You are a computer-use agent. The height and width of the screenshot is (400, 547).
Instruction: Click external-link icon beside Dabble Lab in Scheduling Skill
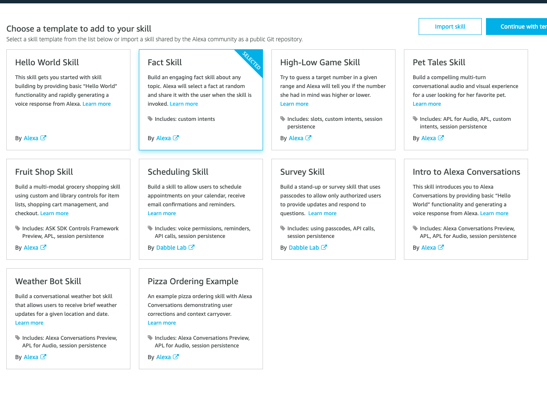click(x=191, y=247)
